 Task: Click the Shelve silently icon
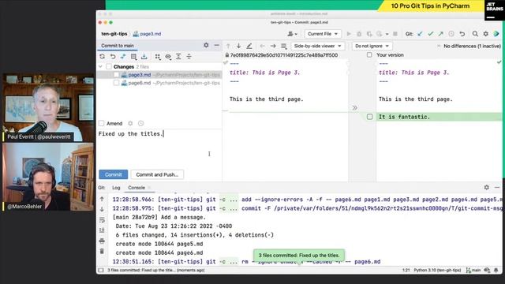pyautogui.click(x=144, y=57)
